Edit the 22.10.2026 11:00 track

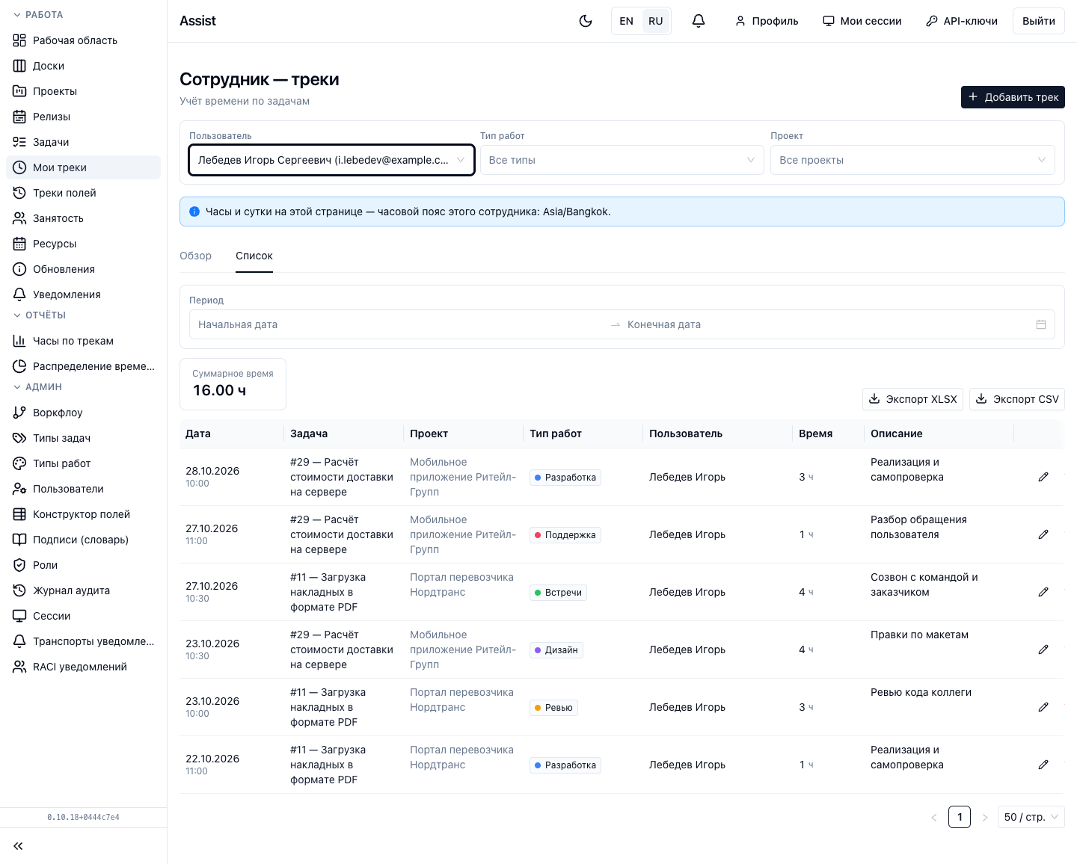coord(1043,765)
